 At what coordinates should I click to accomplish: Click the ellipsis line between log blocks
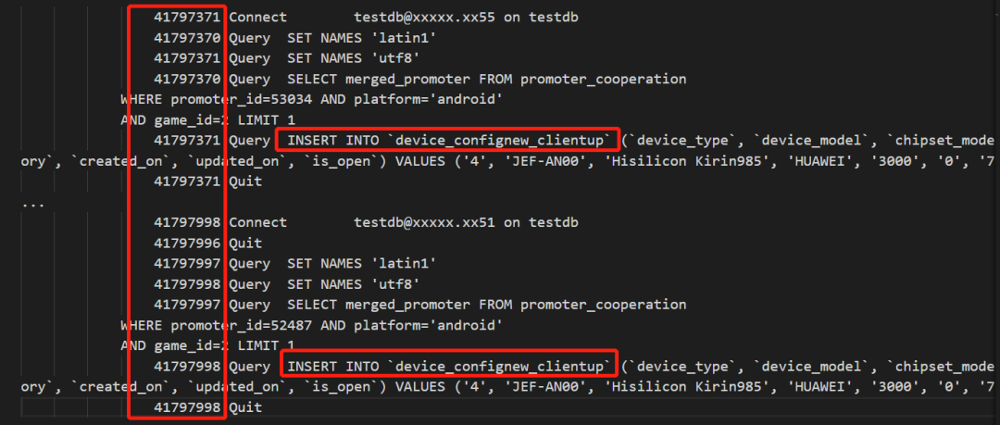31,202
